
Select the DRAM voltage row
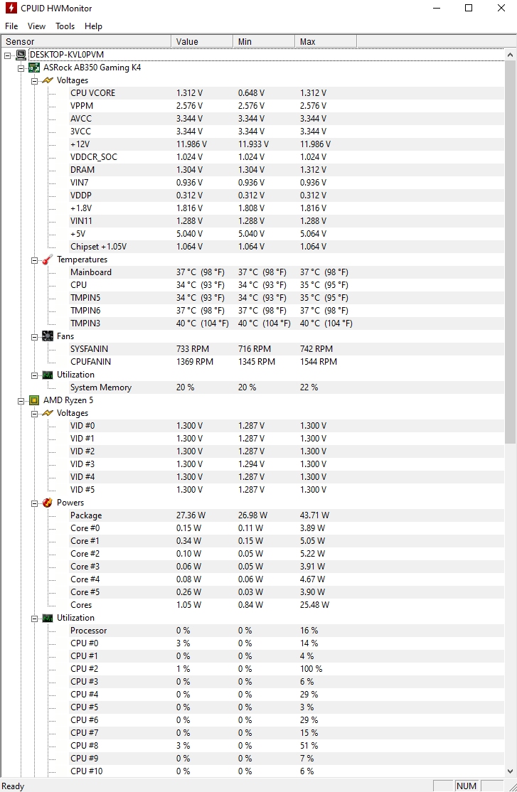click(x=287, y=170)
